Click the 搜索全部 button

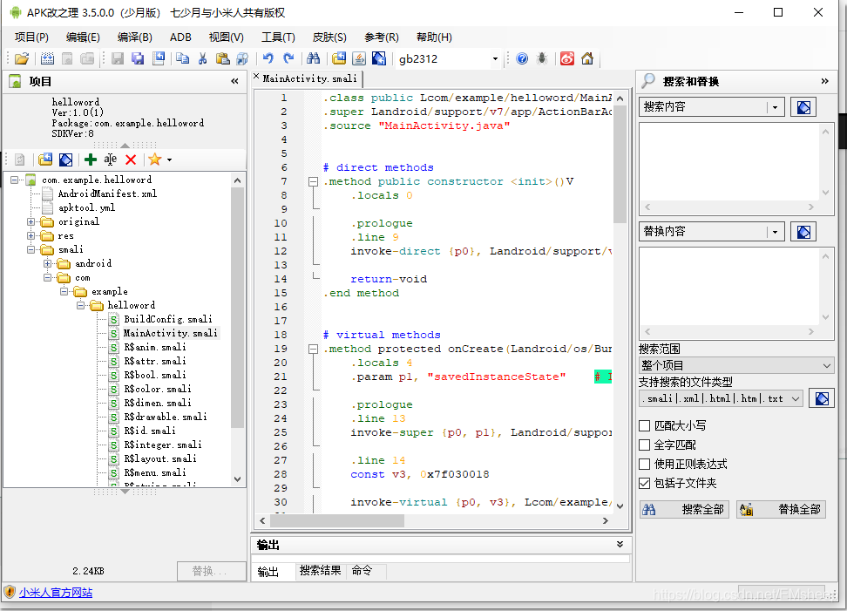tap(684, 509)
